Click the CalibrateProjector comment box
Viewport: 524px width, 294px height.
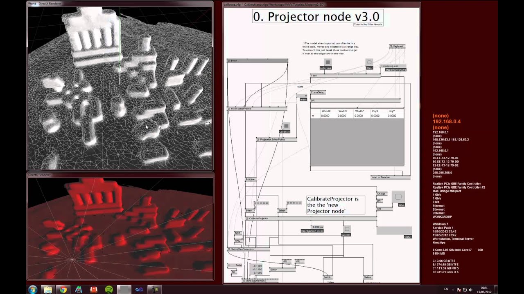click(x=336, y=205)
